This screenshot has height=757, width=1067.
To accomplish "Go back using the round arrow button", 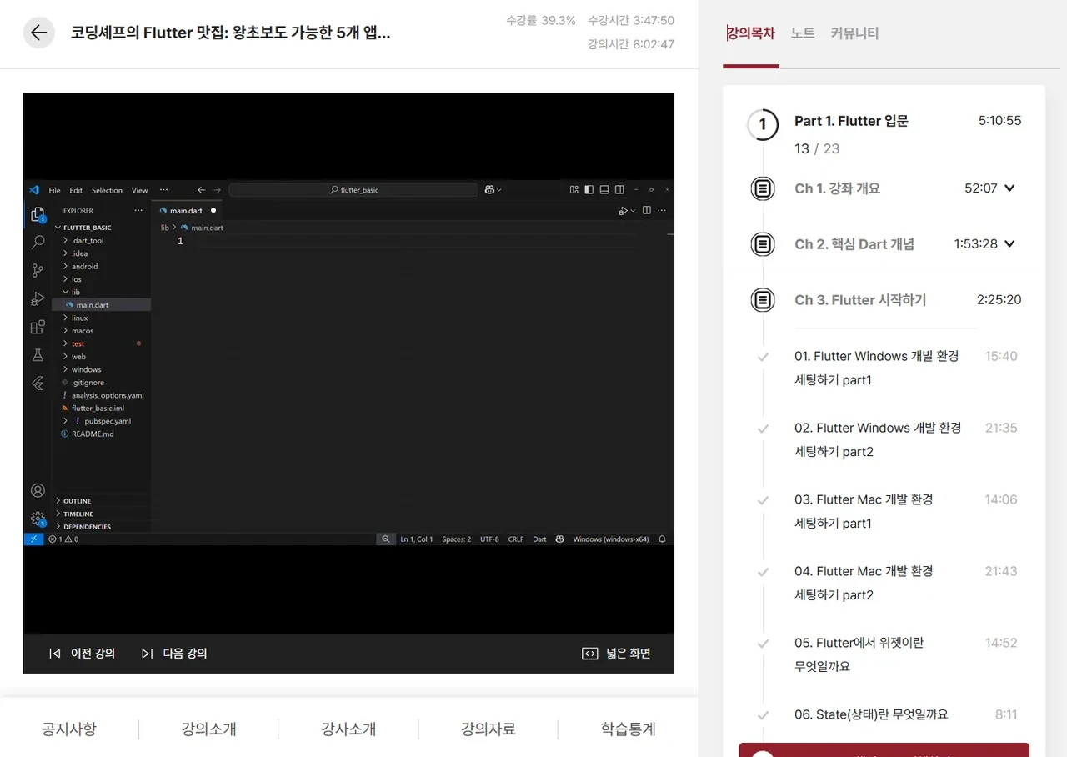I will (38, 33).
